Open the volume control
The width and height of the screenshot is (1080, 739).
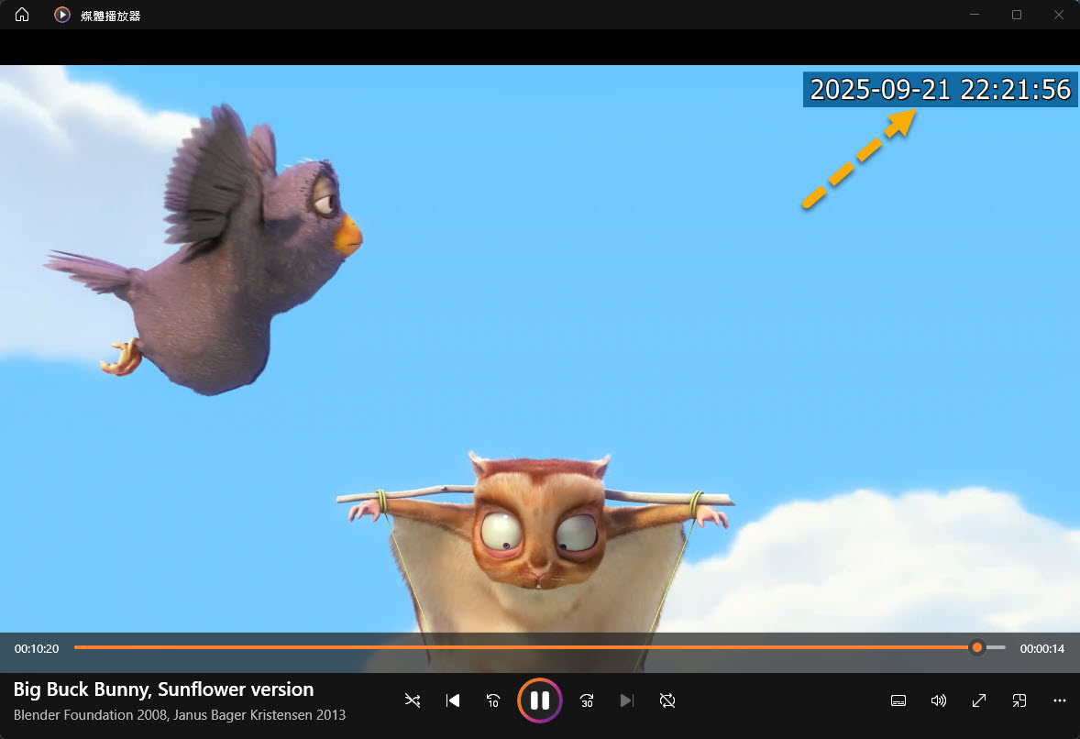(x=939, y=700)
